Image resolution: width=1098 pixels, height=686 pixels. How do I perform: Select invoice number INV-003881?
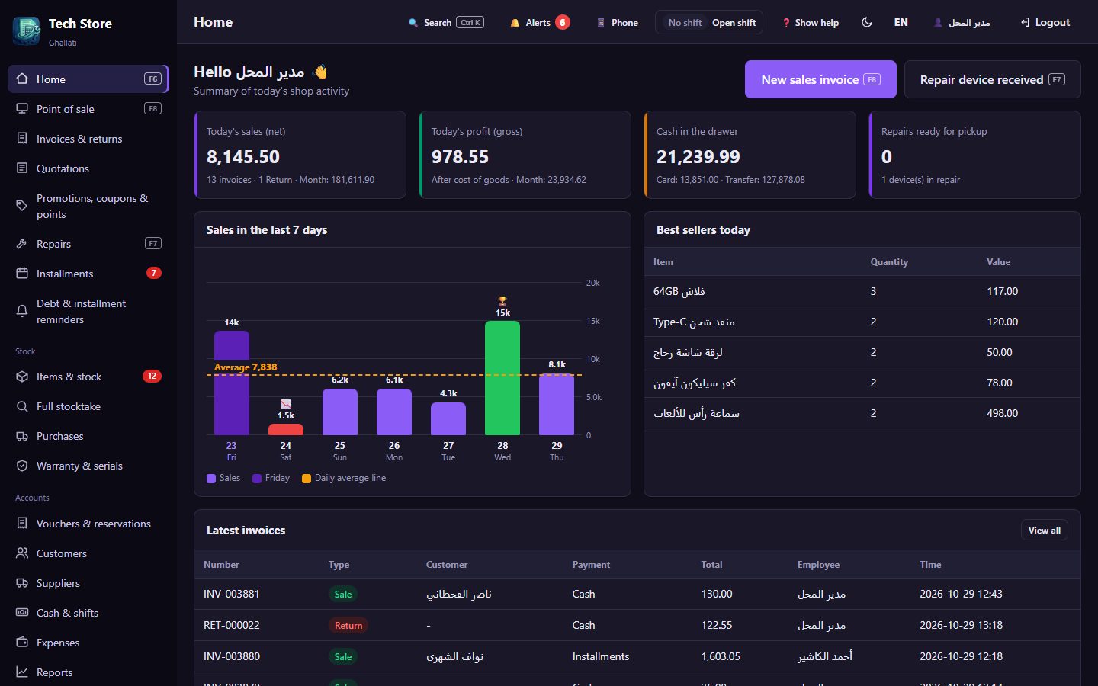232,594
